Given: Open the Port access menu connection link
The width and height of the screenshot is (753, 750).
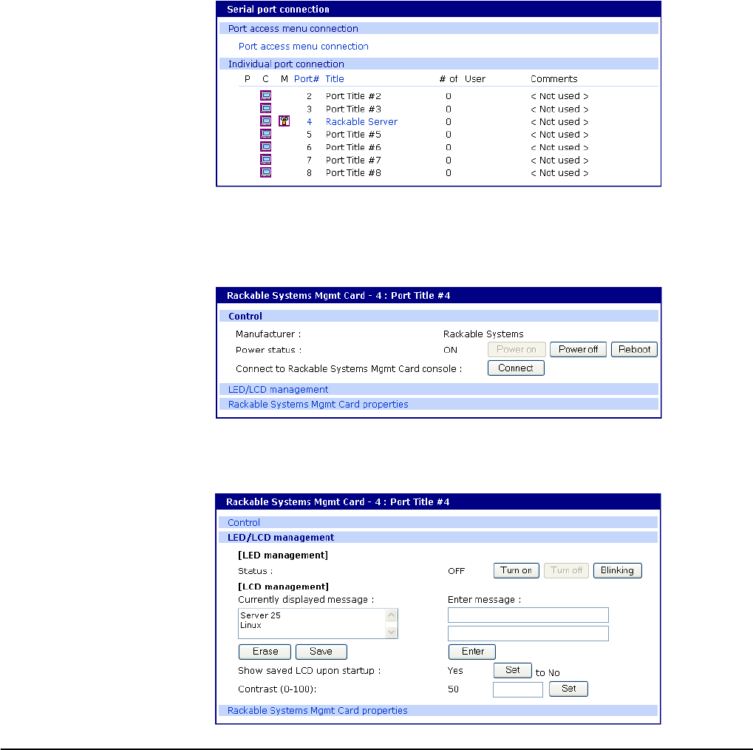Looking at the screenshot, I should tap(304, 46).
